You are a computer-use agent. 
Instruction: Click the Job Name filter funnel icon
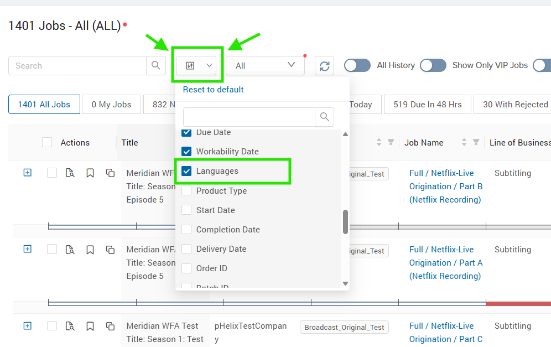(476, 142)
